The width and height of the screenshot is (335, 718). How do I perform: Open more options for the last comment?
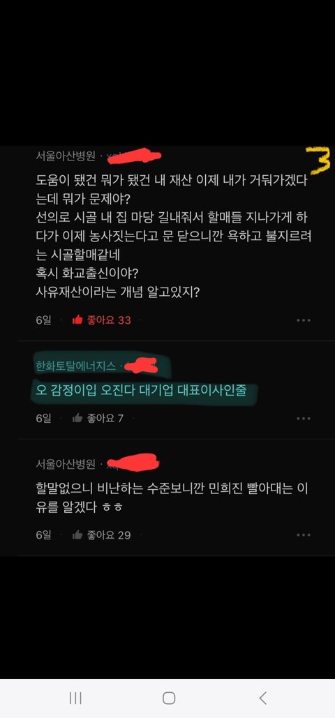(x=304, y=534)
